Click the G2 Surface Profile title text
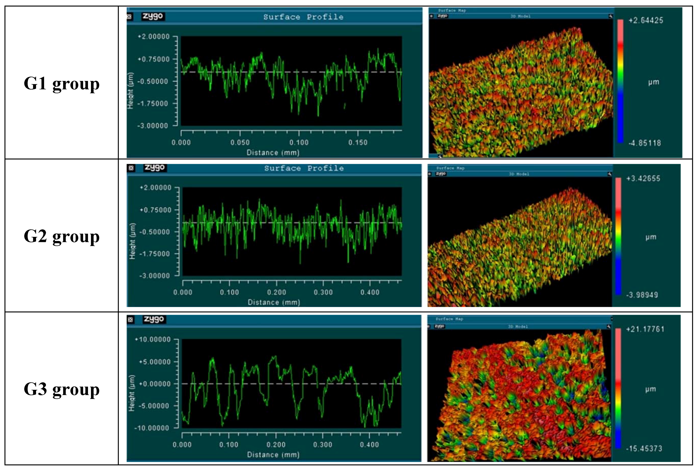 [x=304, y=168]
